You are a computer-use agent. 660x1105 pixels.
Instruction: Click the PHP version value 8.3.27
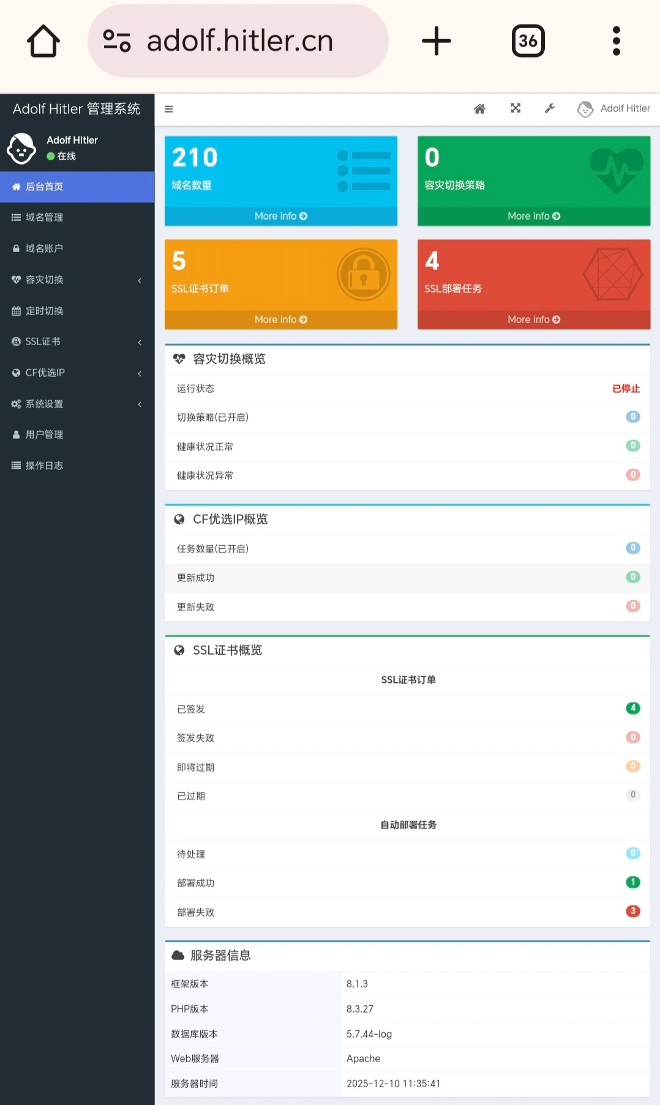click(360, 1009)
